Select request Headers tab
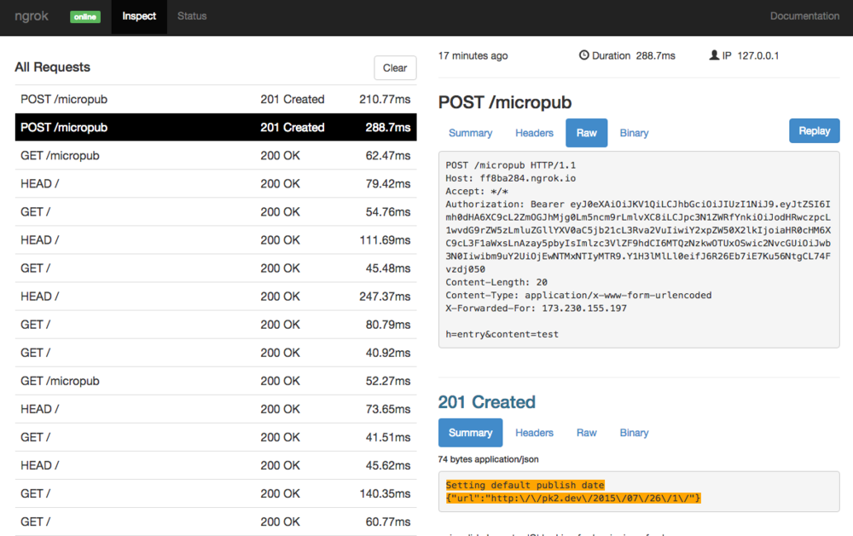Screen dimensions: 853x536 pos(534,133)
